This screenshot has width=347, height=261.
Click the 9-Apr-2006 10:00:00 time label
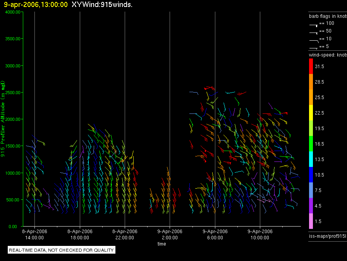click(260, 234)
